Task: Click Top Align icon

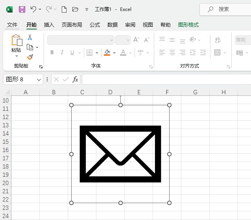Action: tap(162, 39)
